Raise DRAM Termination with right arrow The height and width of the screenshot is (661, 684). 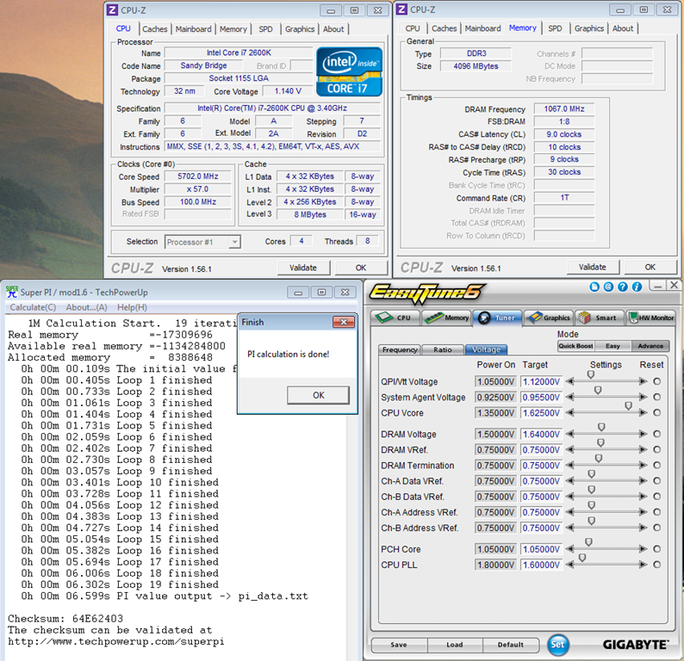[643, 466]
